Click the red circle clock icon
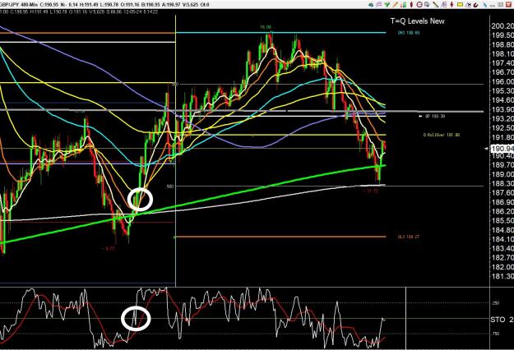This screenshot has height=350, width=514. click(x=419, y=5)
